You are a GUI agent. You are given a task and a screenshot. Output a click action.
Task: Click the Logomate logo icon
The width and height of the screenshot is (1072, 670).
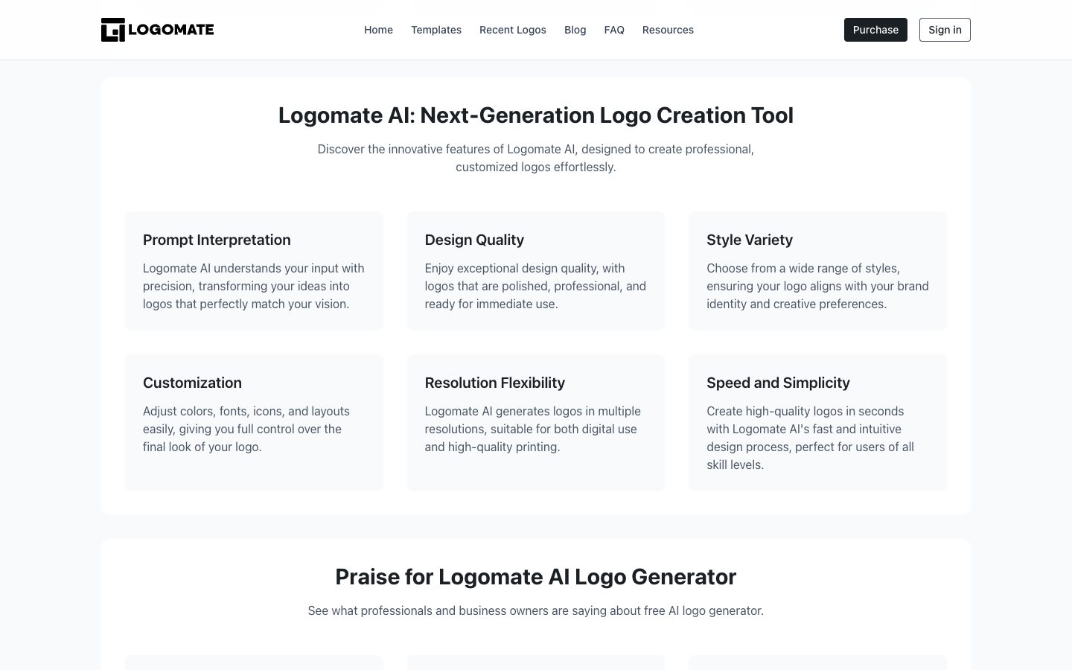point(113,30)
